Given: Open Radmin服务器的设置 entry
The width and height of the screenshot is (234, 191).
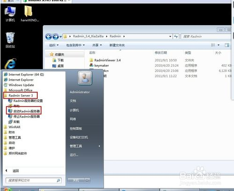Looking at the screenshot, I should pos(26,101).
